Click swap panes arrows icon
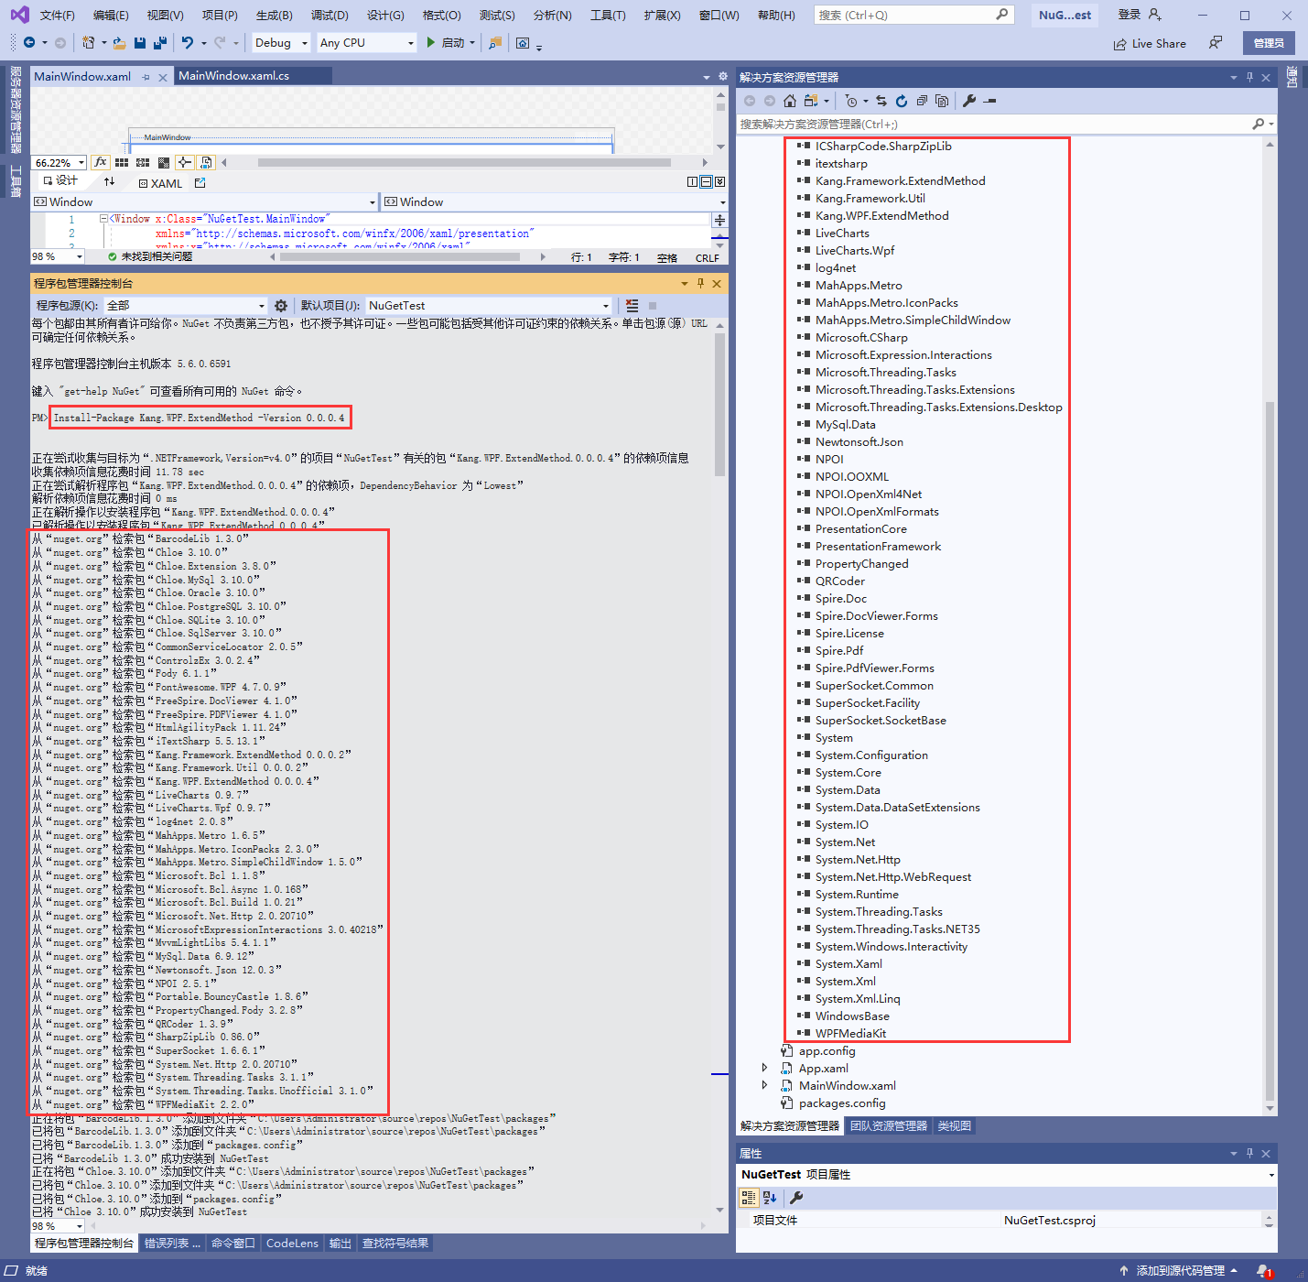The image size is (1308, 1282). point(110,182)
